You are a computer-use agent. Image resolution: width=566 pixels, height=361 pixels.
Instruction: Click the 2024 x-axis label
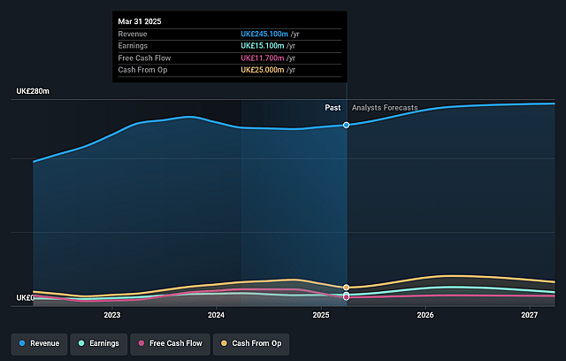click(x=217, y=315)
